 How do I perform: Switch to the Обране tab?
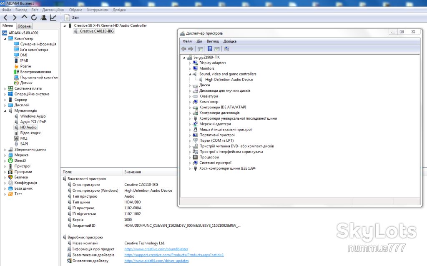(24, 26)
